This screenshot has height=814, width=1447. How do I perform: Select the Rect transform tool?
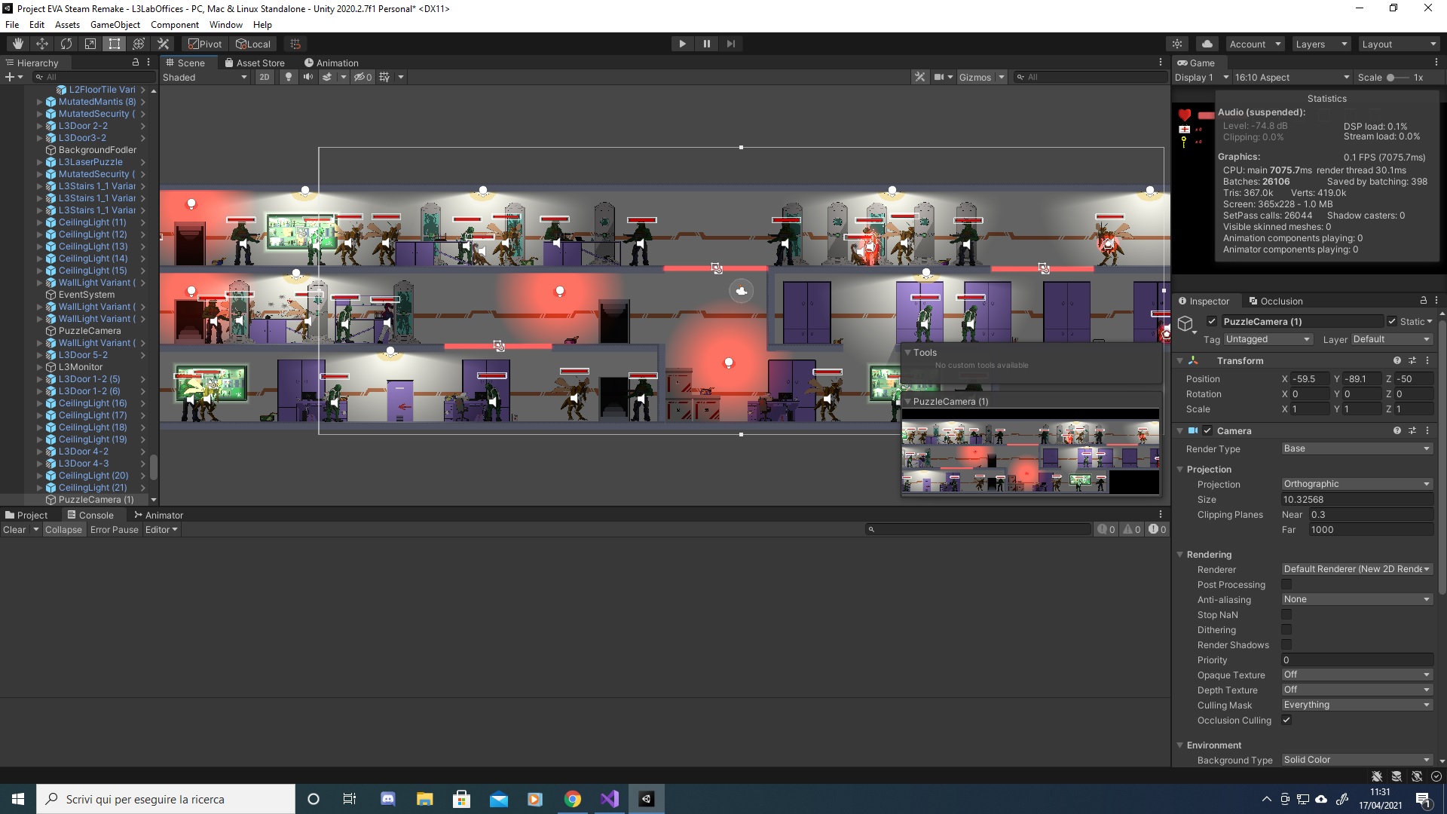pos(114,43)
